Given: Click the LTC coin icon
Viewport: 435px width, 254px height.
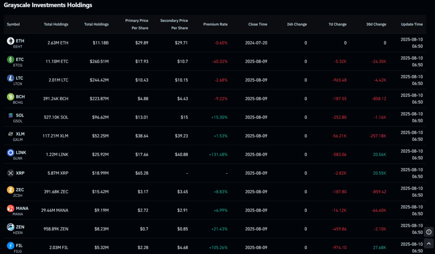Looking at the screenshot, I should coord(11,78).
